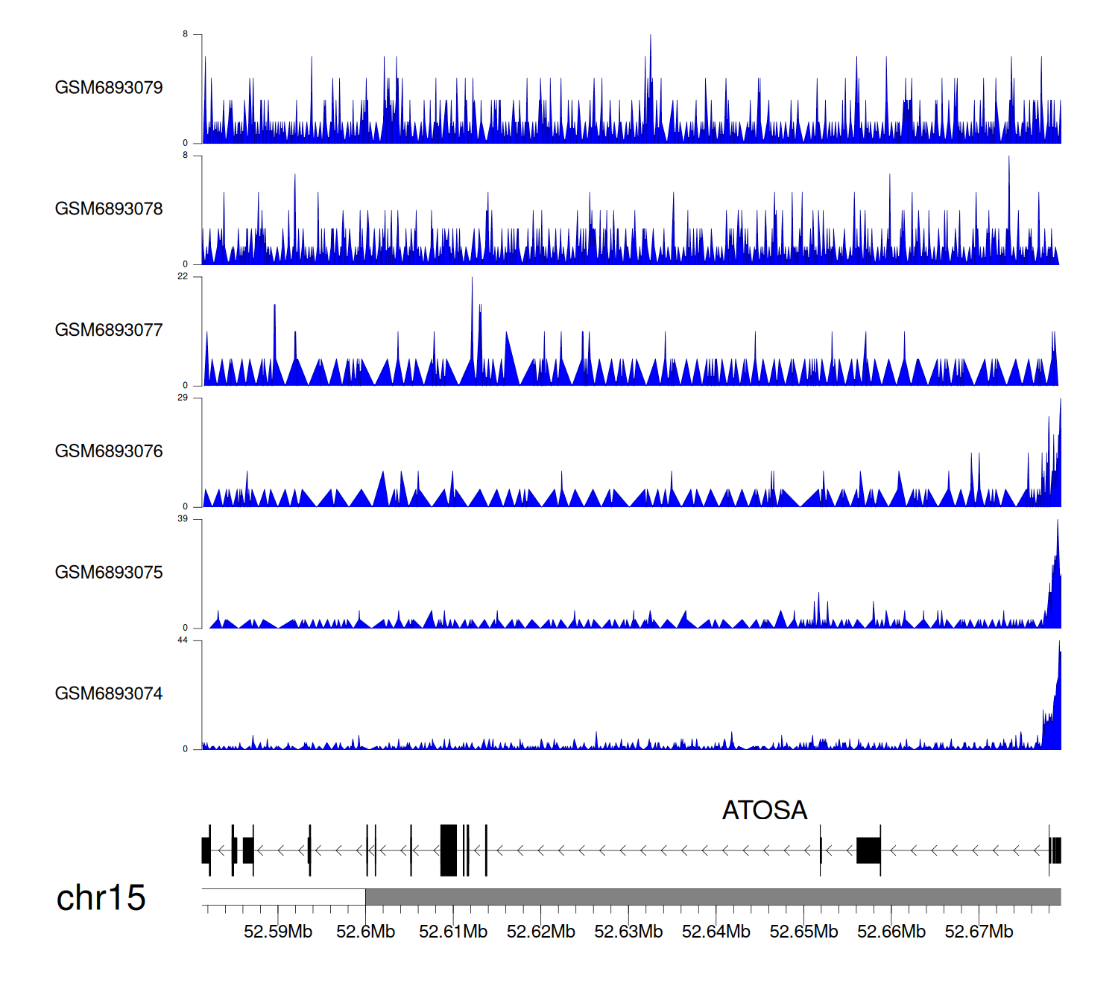Select the GSM6893076 track name
1118x983 pixels.
tap(109, 451)
